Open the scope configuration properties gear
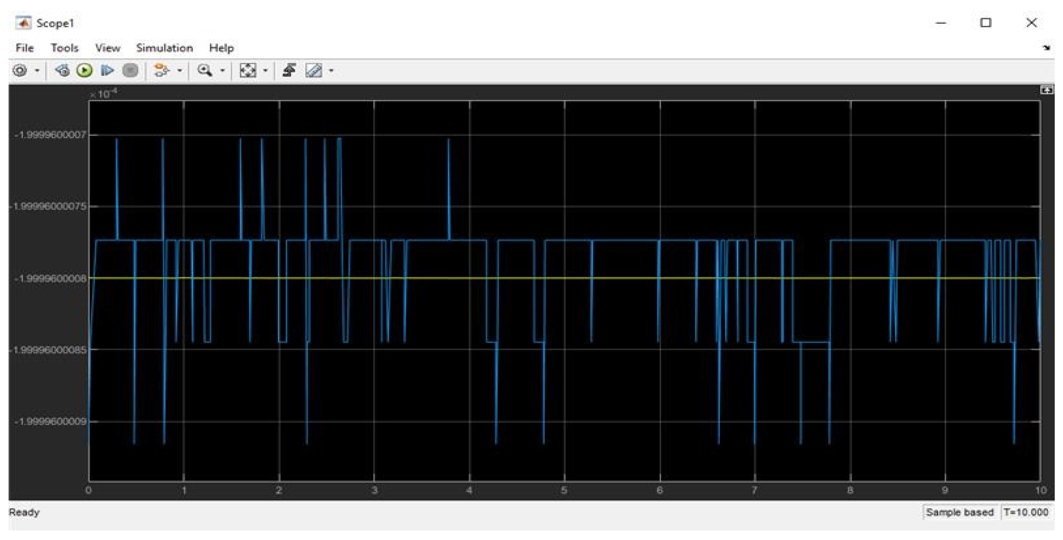The image size is (1063, 540). pos(20,71)
